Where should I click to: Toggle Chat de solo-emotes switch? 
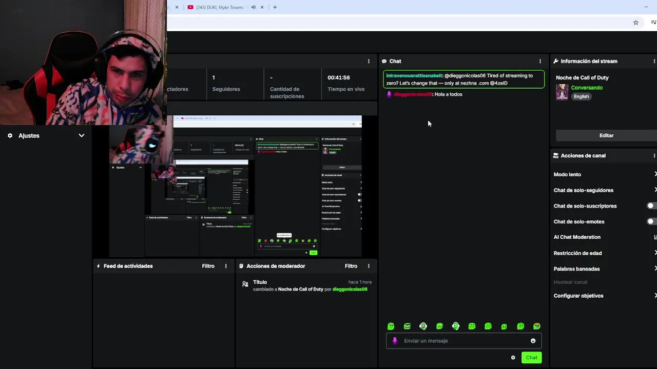[651, 221]
